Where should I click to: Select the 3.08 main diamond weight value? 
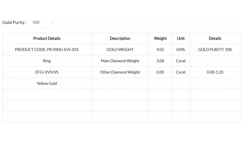pyautogui.click(x=160, y=61)
